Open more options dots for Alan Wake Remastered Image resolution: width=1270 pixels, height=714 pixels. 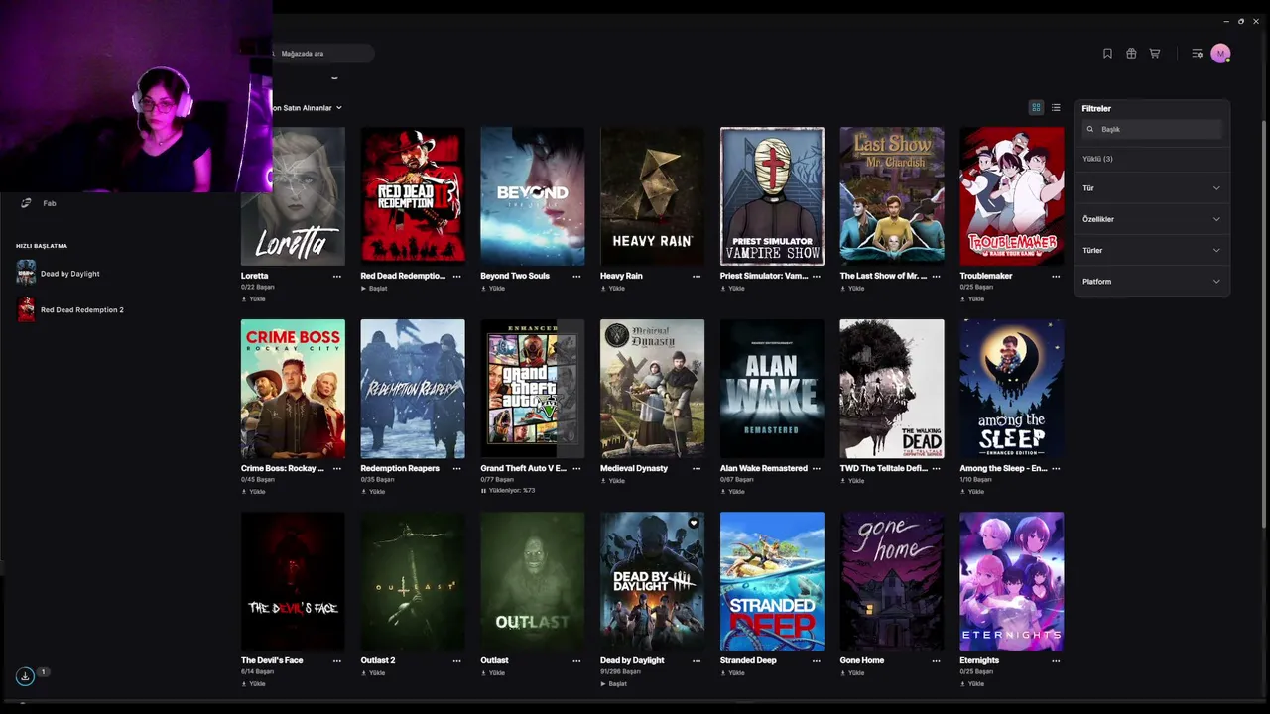pyautogui.click(x=817, y=468)
